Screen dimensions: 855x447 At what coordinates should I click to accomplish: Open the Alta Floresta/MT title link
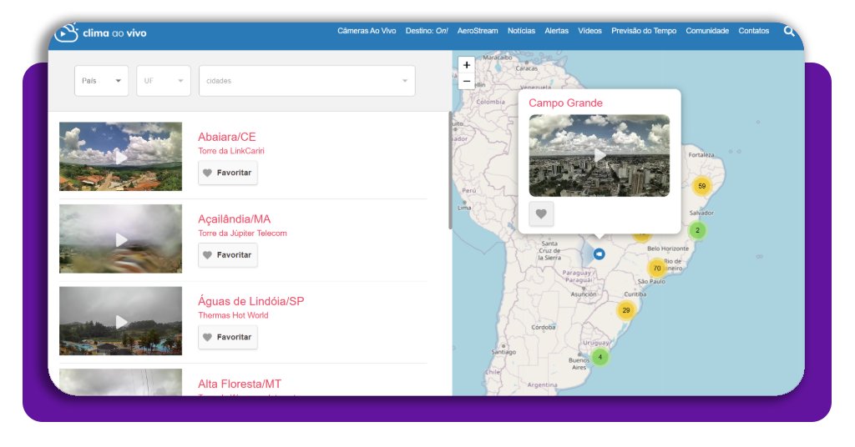click(240, 384)
